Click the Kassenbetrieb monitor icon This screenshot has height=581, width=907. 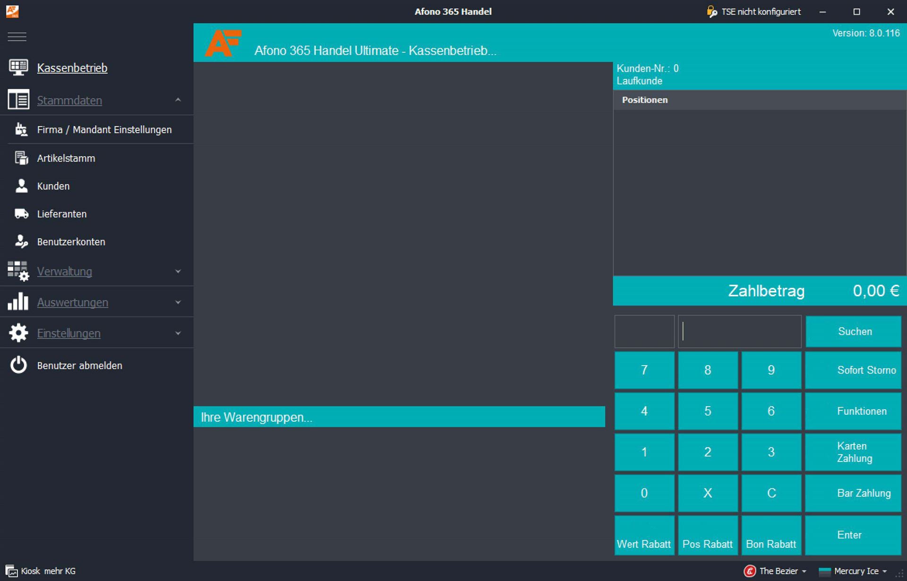click(x=18, y=68)
